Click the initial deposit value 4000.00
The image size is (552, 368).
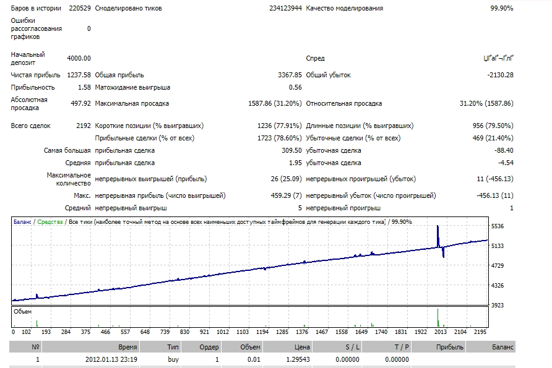[79, 58]
